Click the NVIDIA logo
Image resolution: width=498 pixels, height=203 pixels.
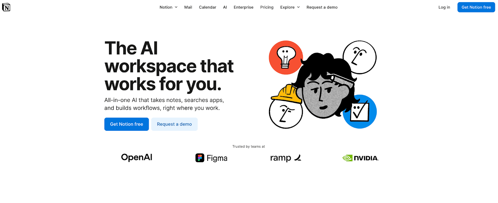[360, 158]
